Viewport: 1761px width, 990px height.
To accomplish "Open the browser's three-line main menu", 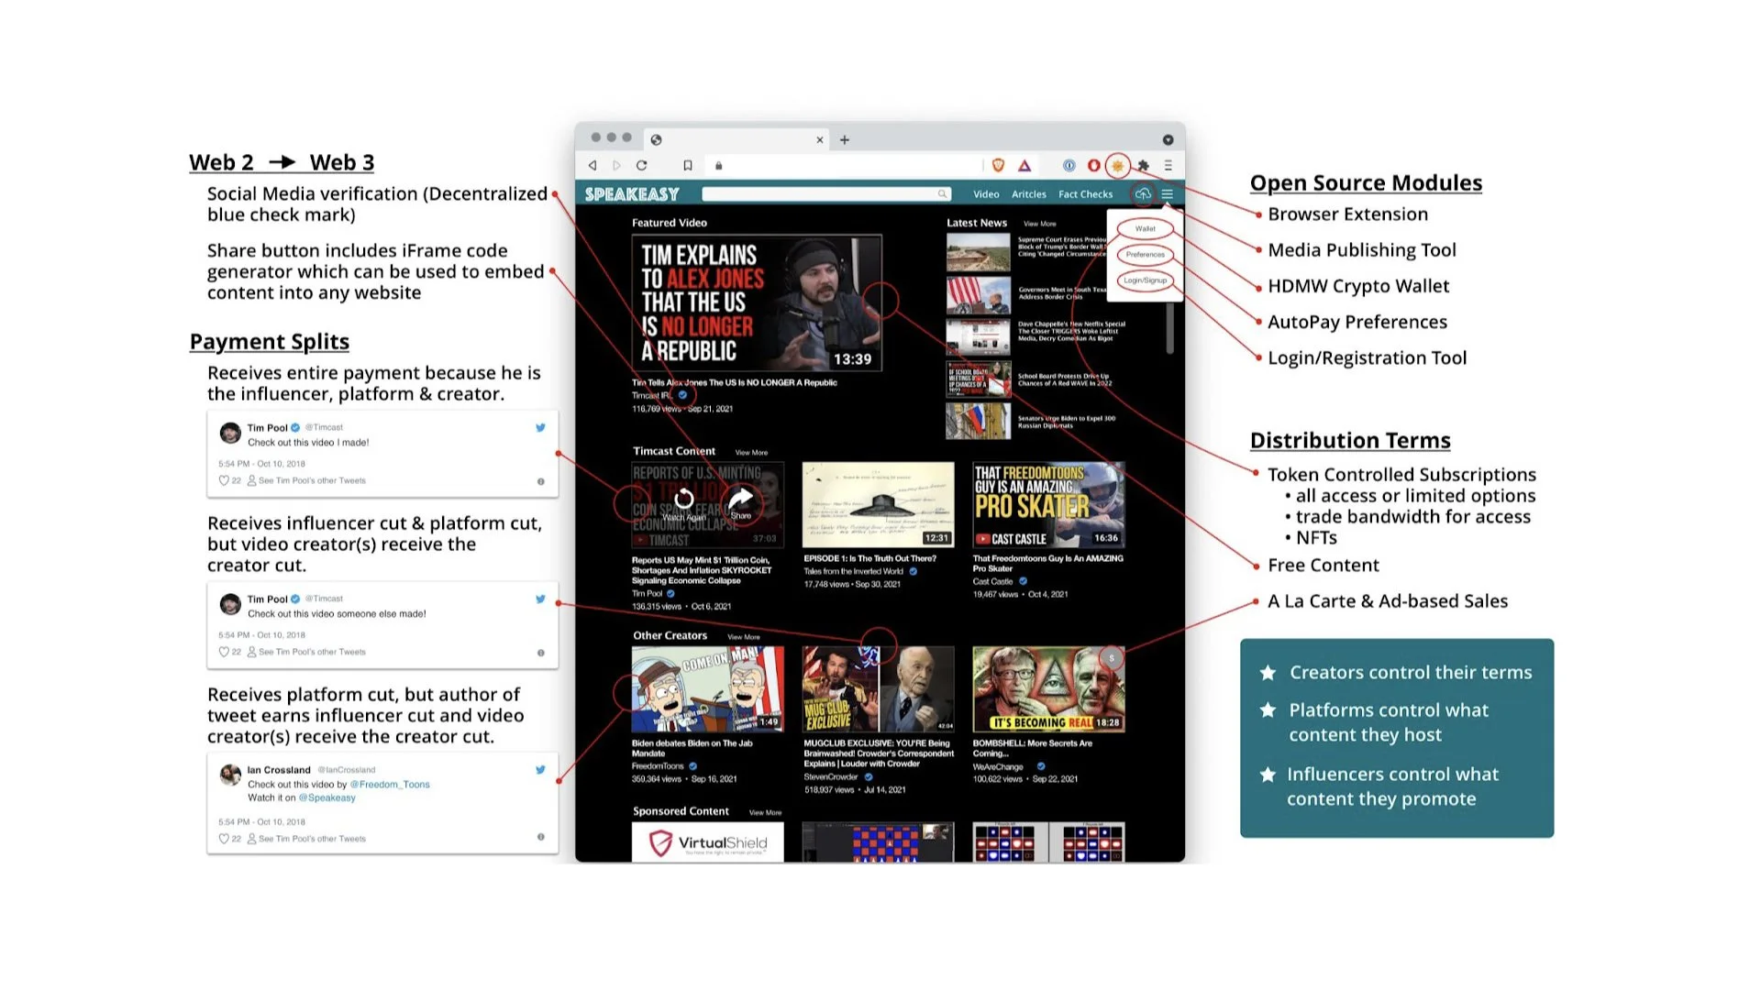I will point(1168,166).
